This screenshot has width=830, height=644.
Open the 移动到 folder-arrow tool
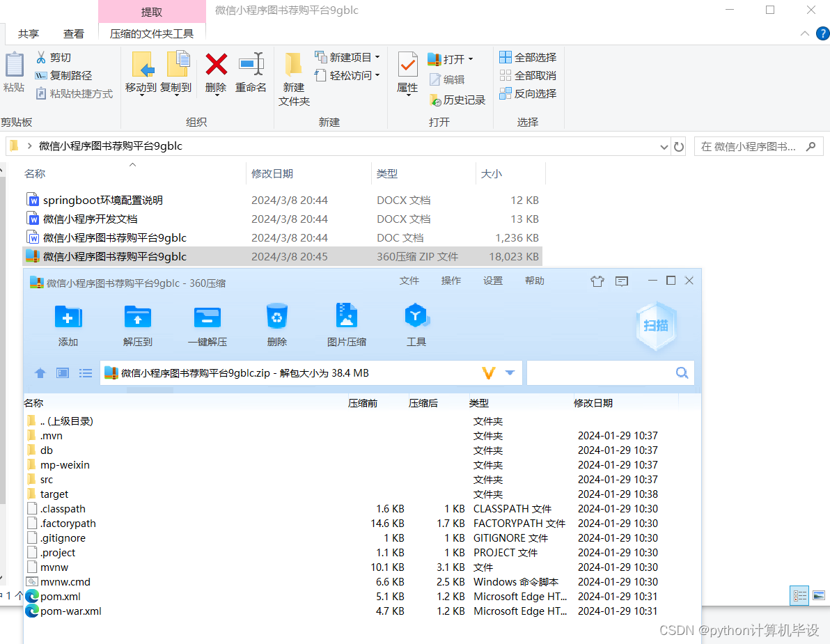(141, 65)
